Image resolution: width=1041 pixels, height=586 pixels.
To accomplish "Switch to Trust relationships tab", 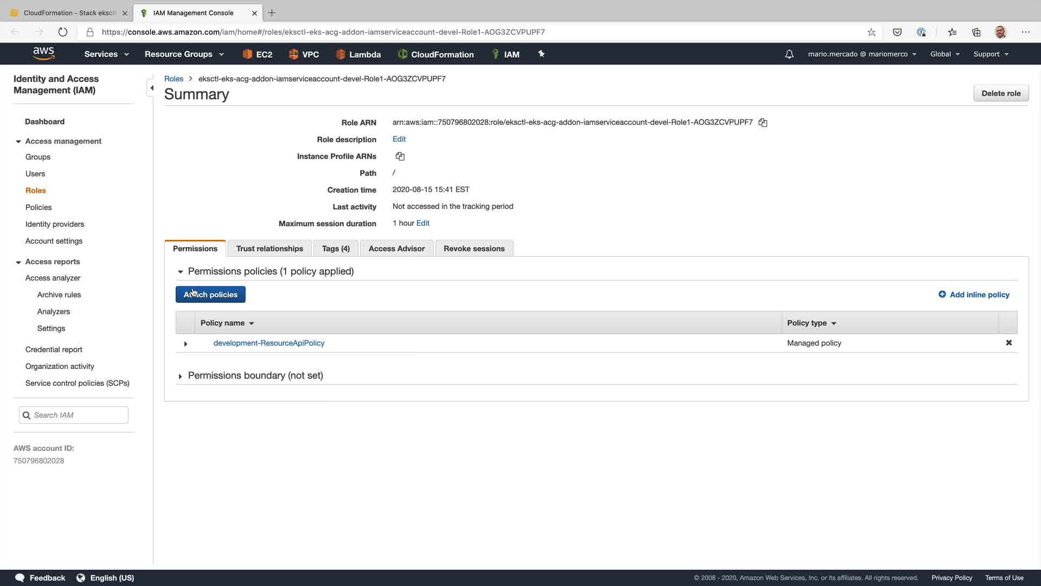I will [x=269, y=249].
